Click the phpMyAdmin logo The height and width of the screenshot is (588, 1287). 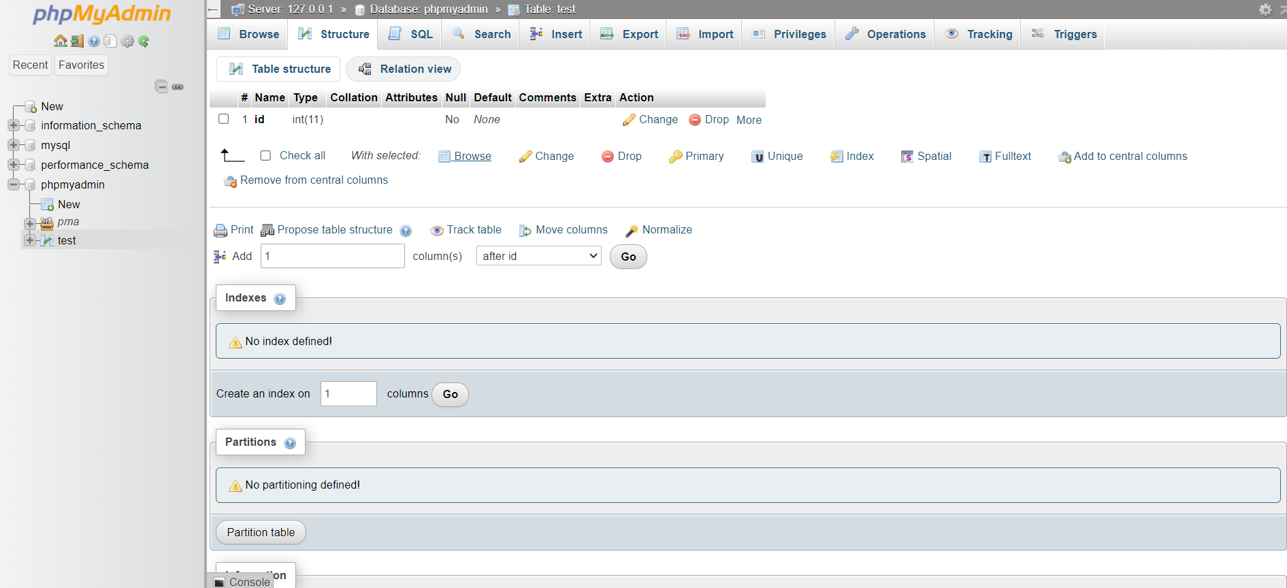pyautogui.click(x=102, y=14)
